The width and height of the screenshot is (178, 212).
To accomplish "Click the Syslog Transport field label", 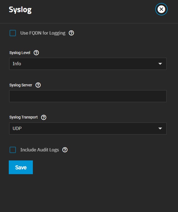I will pos(24,117).
